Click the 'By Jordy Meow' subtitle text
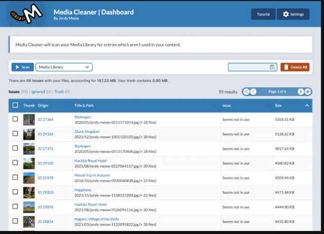 66,18
